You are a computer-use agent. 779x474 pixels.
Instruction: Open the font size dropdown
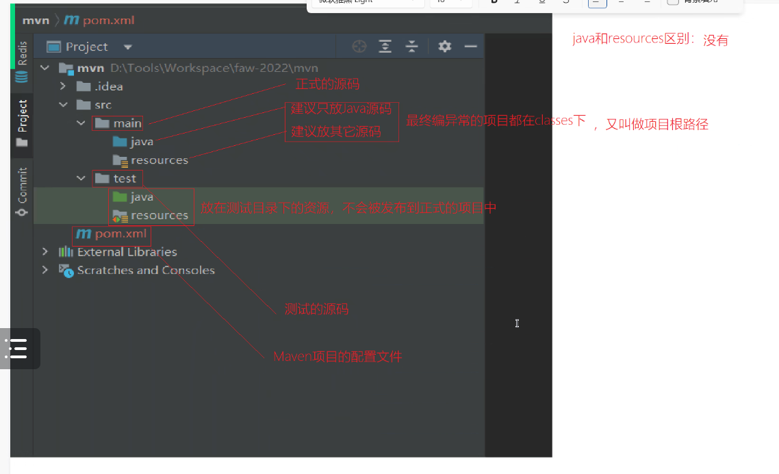point(450,2)
